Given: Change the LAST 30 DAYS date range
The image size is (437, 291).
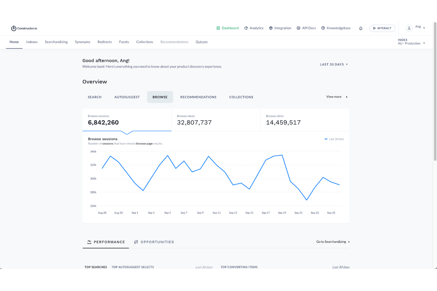Looking at the screenshot, I should (334, 64).
